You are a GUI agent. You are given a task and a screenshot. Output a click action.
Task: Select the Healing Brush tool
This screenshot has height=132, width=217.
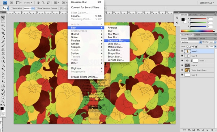pyautogui.click(x=3, y=42)
